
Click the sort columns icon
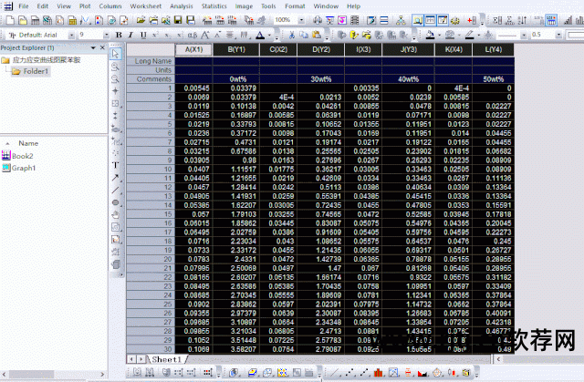tap(523, 20)
